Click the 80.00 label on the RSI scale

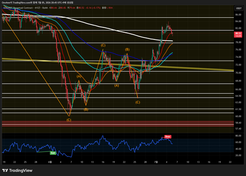coord(238,136)
